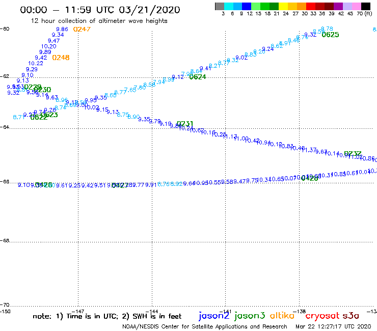Click the latitude axis label '-60'
The image size is (377, 331).
coord(5,29)
